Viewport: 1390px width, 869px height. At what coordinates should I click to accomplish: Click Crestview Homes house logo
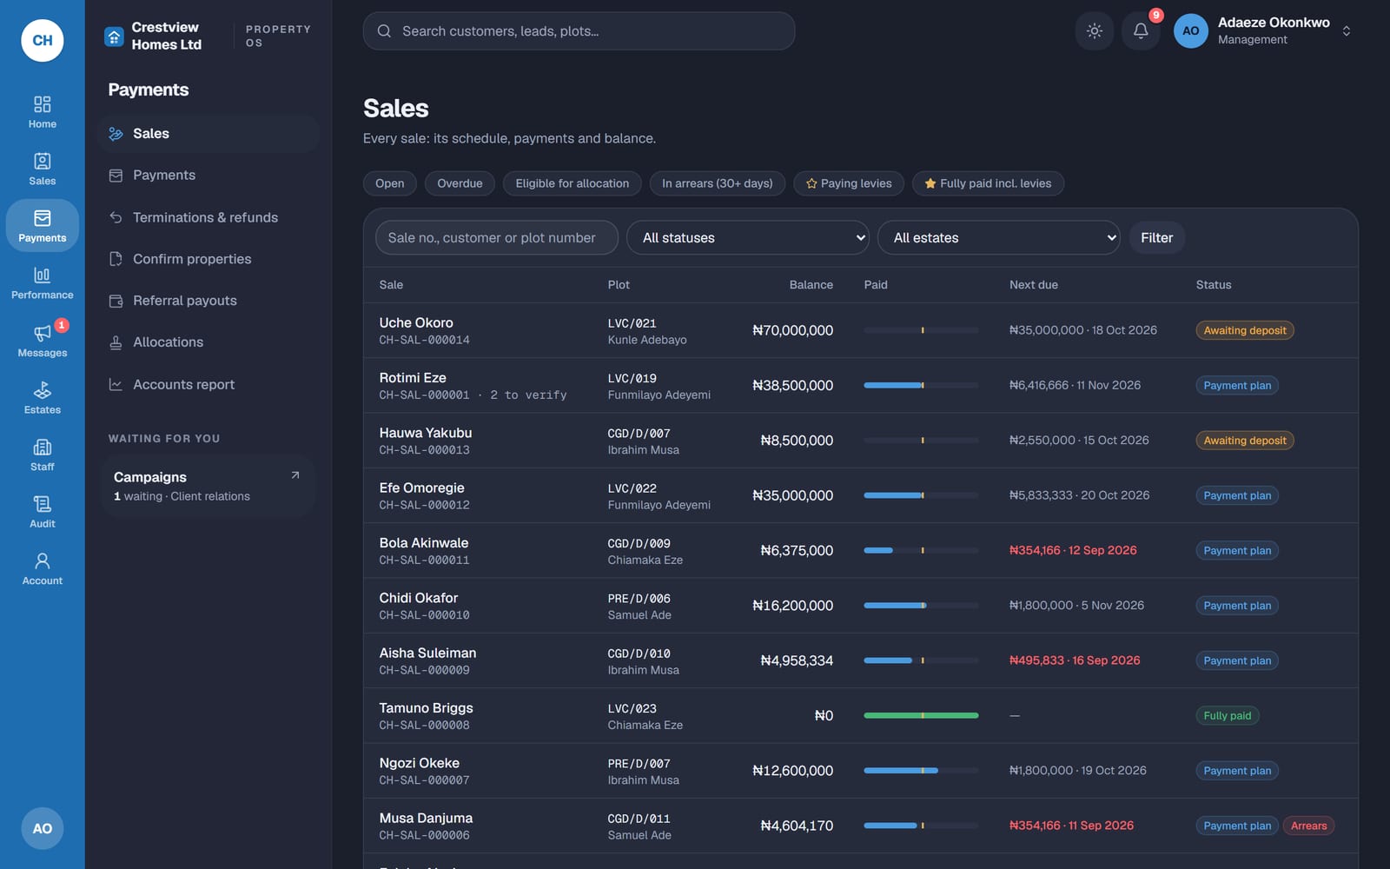click(114, 36)
